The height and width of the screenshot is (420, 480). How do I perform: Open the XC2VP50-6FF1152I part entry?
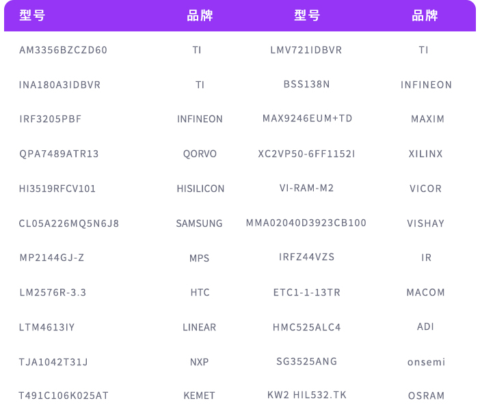(306, 154)
